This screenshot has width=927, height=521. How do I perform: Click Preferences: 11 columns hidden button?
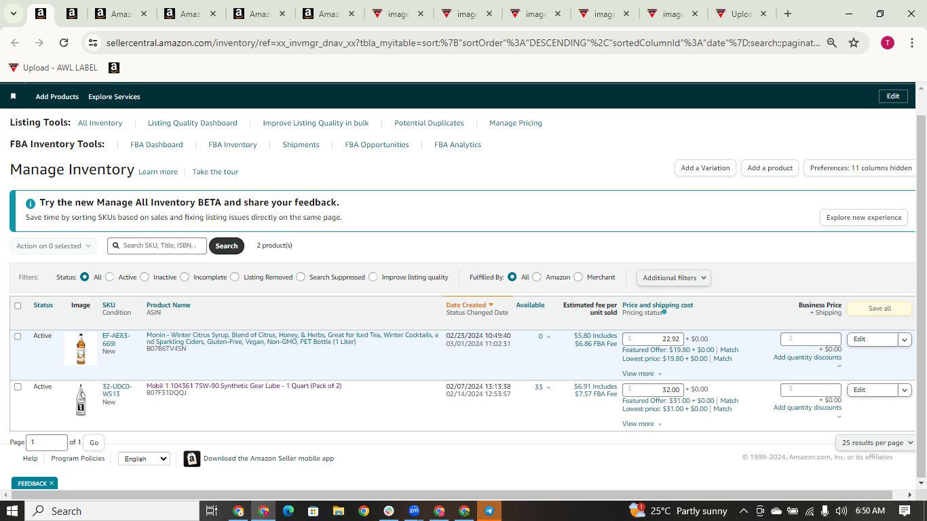(x=861, y=168)
